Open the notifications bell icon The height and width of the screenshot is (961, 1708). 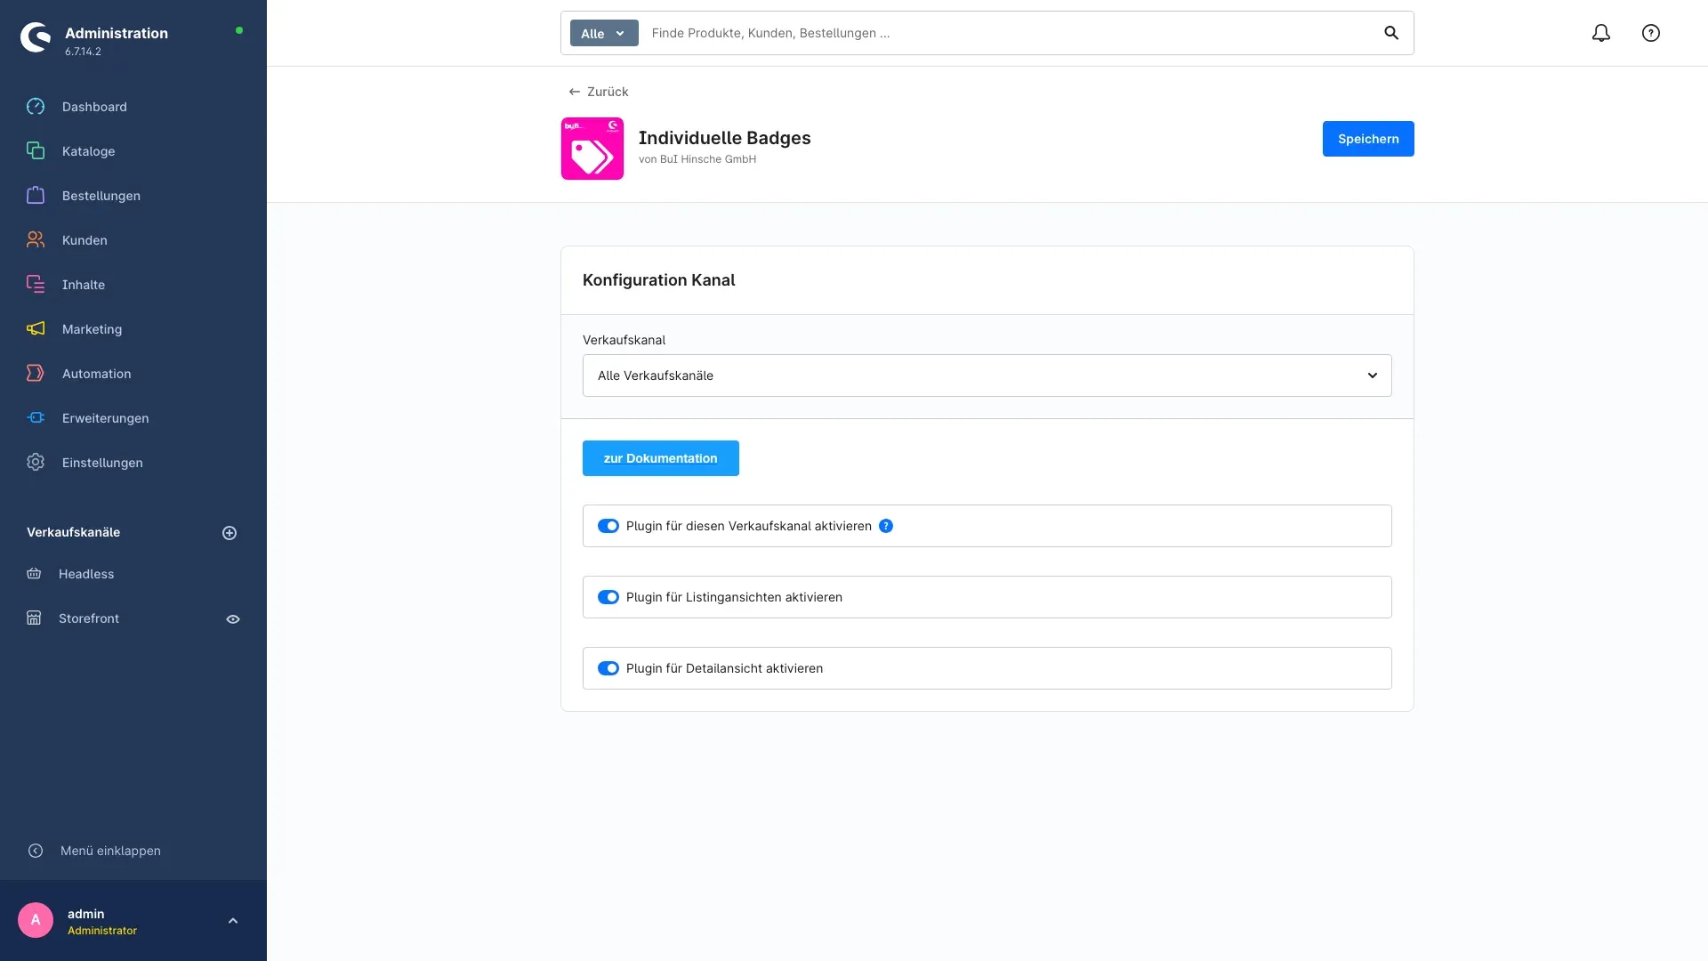[x=1600, y=33]
